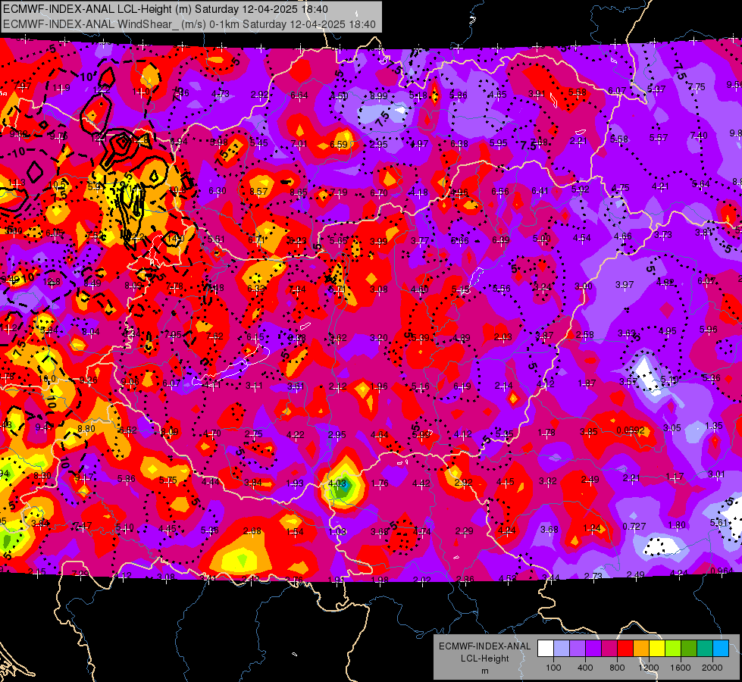
Task: Click the grid value 6.59
Action: [x=338, y=144]
